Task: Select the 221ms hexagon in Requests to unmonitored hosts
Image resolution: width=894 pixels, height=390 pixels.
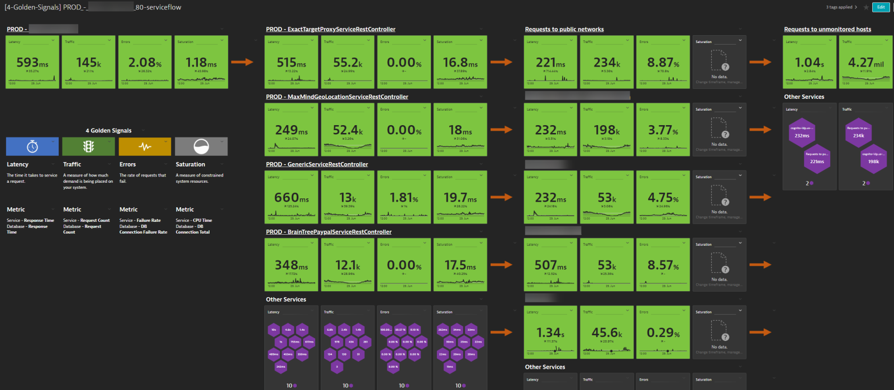Action: pyautogui.click(x=817, y=160)
